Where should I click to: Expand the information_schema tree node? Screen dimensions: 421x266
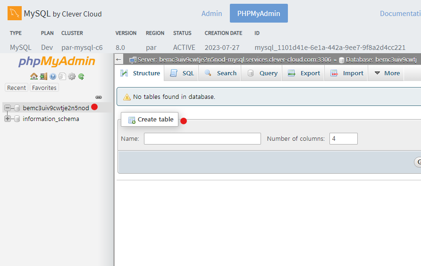point(8,119)
